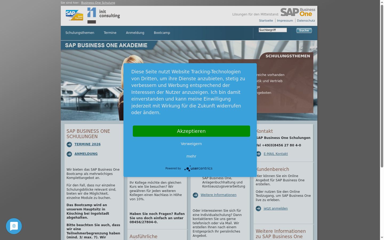Click the Tel +49(0)8456 27 80 4-0 text
Viewport: 384px width, 240px height.
tap(278, 145)
